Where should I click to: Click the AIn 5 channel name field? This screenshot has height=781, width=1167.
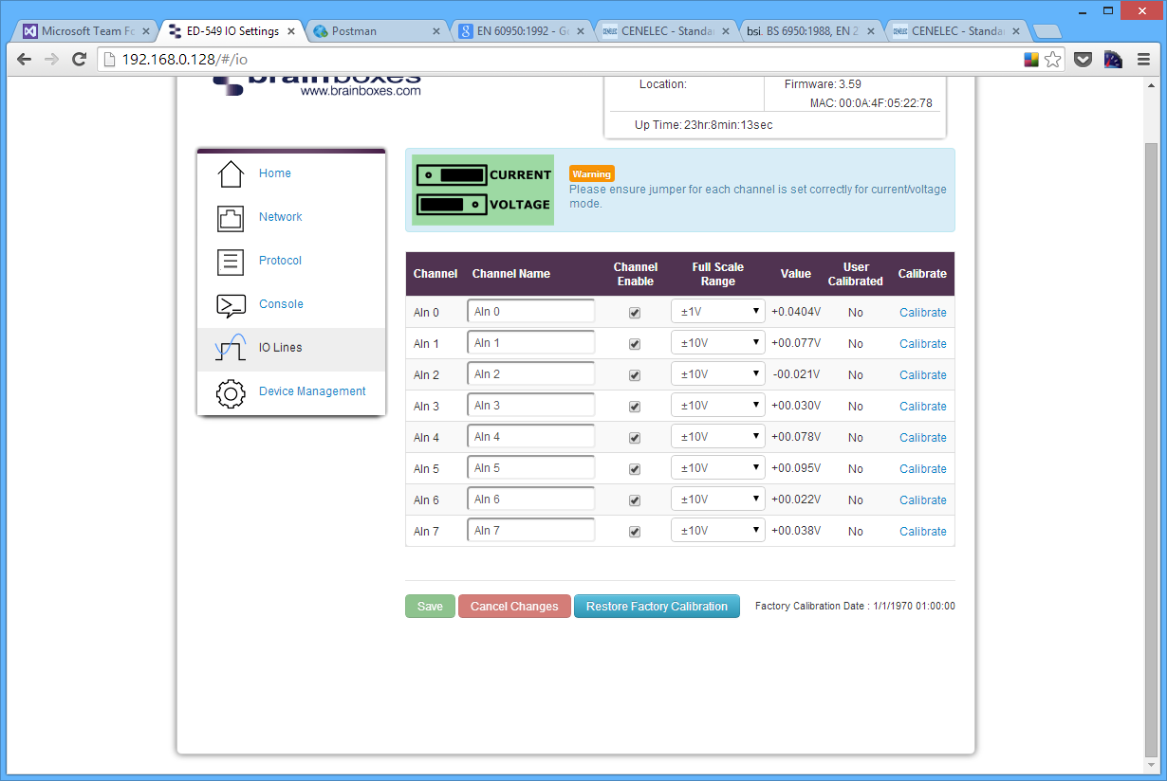pyautogui.click(x=530, y=468)
